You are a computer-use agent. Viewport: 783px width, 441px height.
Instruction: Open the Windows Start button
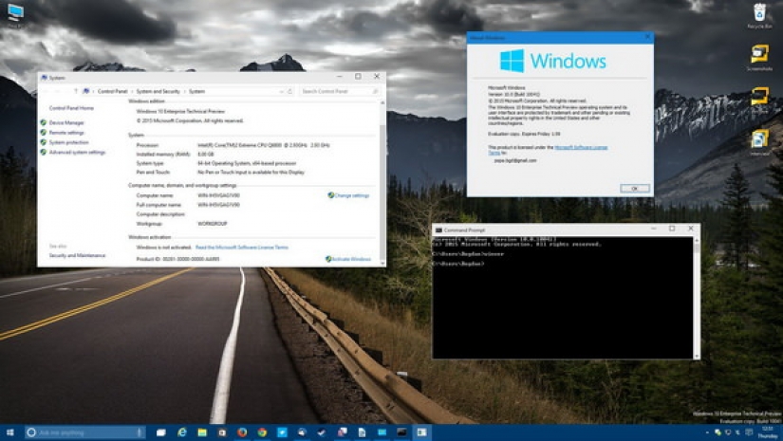coord(9,432)
